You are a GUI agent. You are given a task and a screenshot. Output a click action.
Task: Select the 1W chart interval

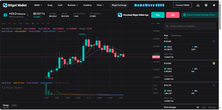(48, 23)
